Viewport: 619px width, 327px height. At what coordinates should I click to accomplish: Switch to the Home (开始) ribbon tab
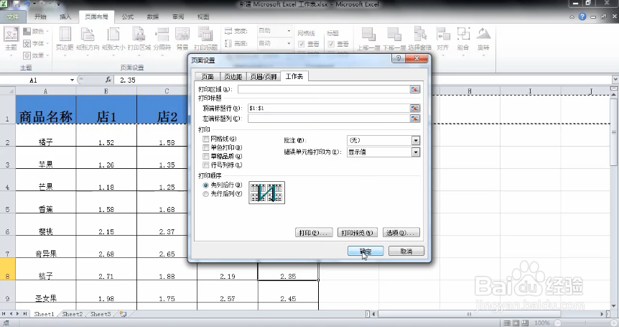(x=40, y=17)
